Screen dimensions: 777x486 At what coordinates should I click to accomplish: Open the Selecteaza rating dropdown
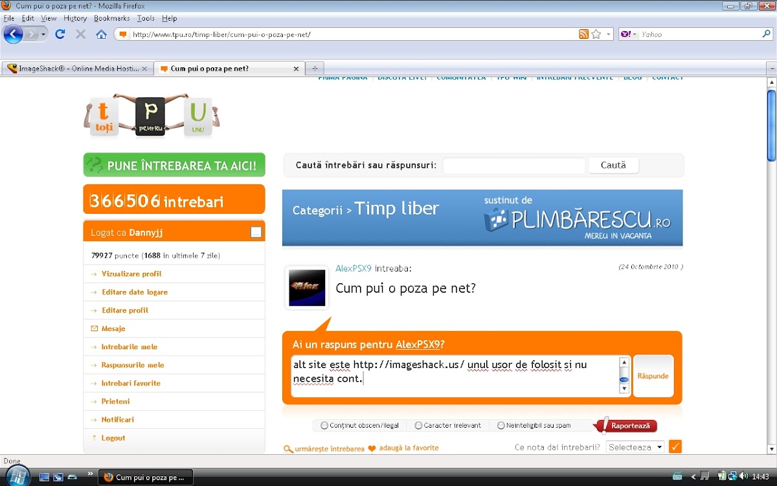635,447
